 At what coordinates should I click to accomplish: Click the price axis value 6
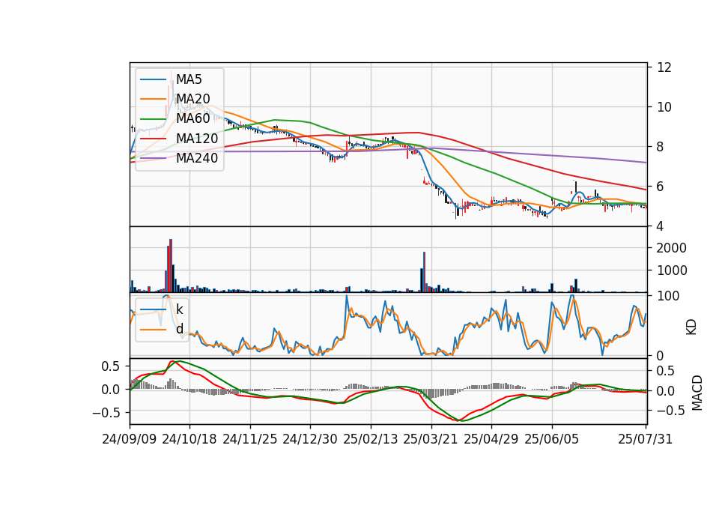tap(661, 187)
